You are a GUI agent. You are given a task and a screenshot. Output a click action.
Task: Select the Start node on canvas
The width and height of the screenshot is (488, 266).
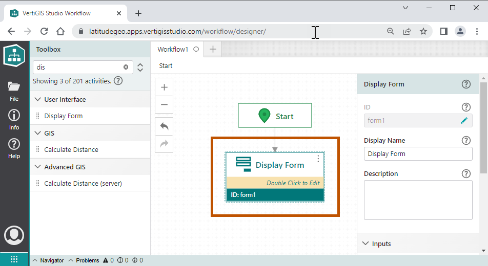pyautogui.click(x=275, y=116)
